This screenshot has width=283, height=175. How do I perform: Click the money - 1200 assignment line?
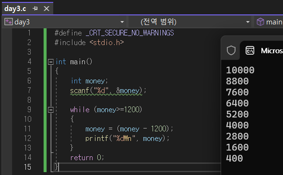click(129, 129)
